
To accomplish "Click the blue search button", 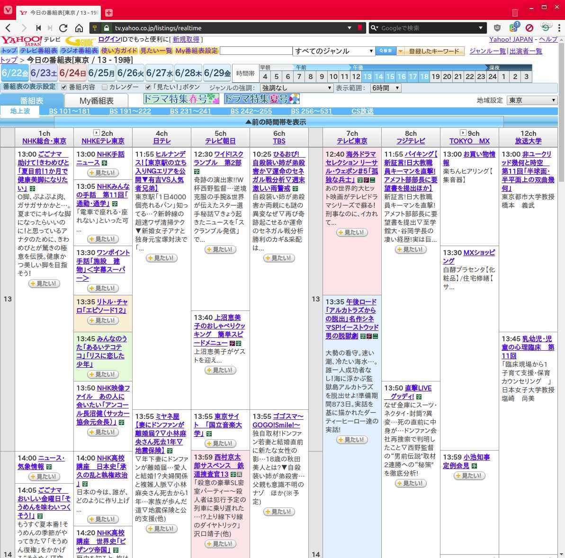I will 385,51.
